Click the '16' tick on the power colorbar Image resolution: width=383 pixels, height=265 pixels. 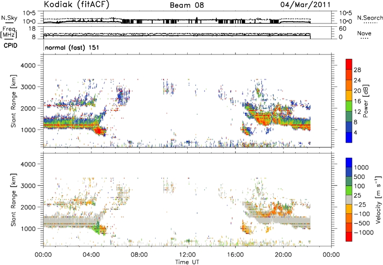(x=357, y=101)
